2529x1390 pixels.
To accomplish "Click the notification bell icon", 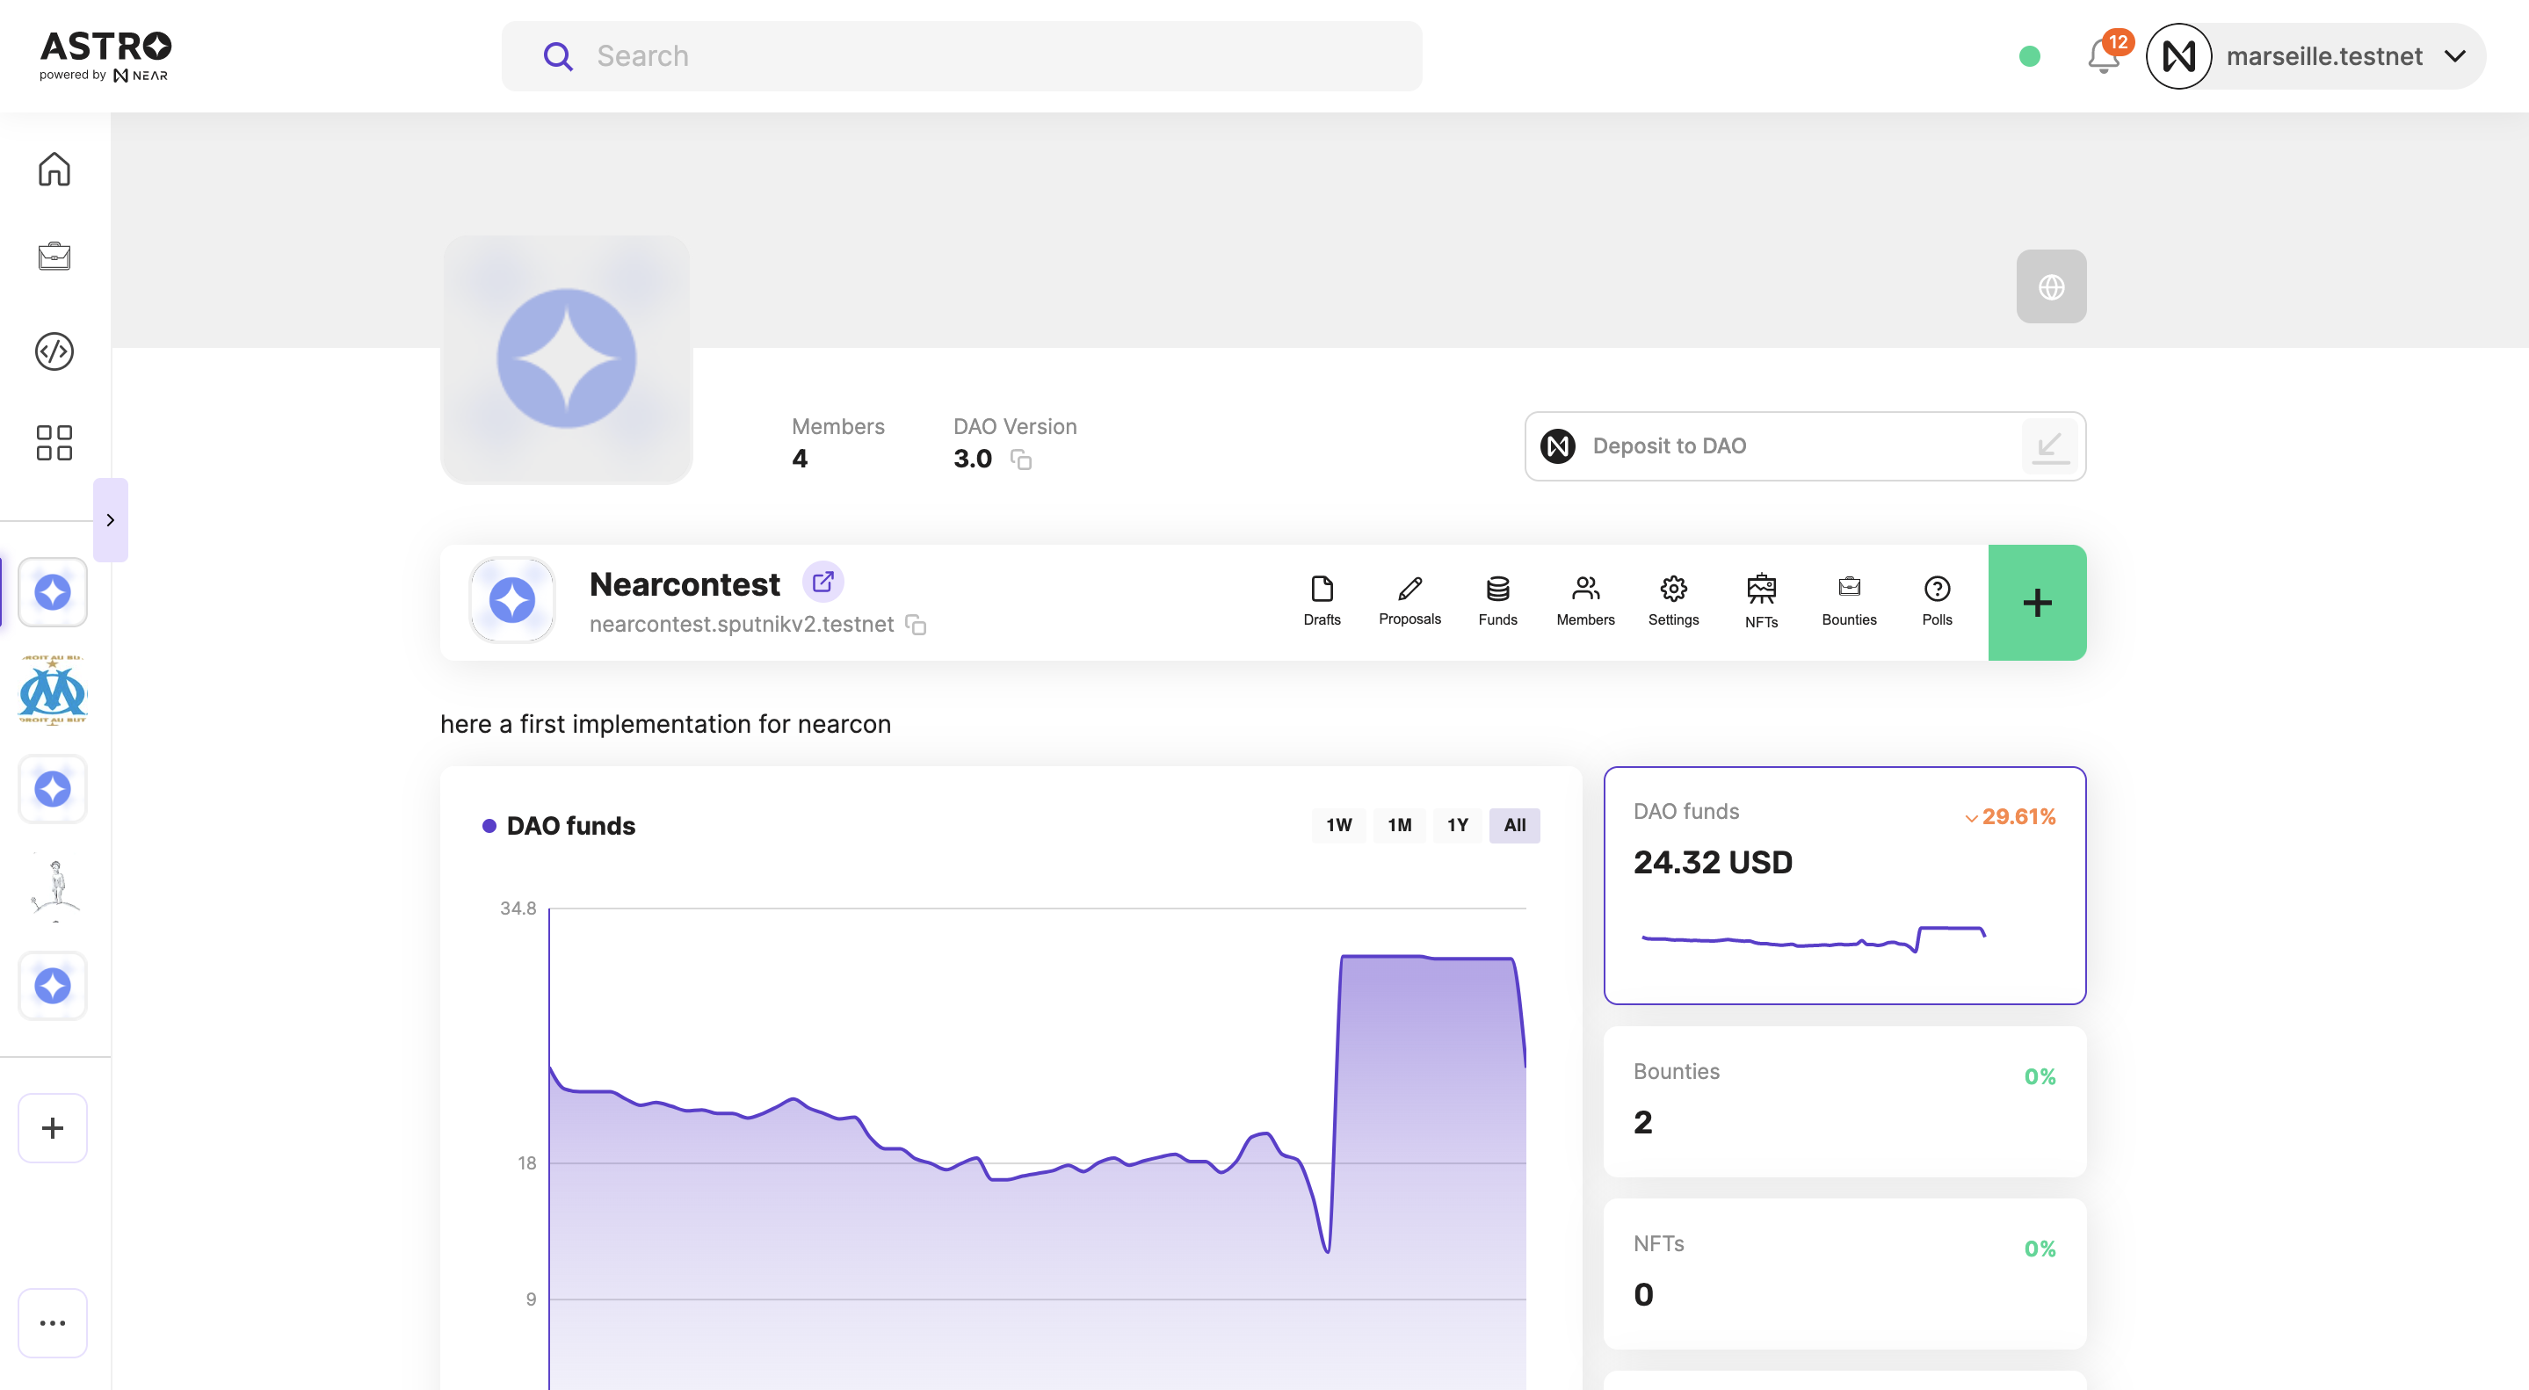I will (x=2103, y=56).
